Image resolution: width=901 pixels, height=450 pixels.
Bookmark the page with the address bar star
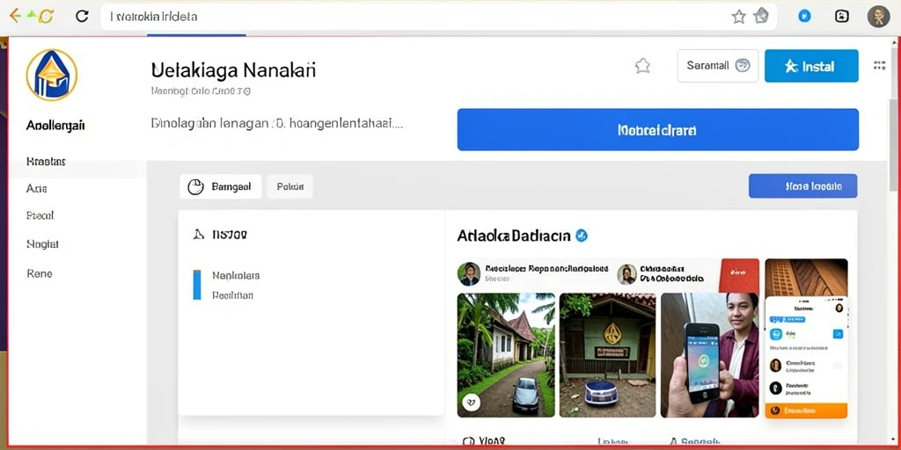click(x=738, y=17)
